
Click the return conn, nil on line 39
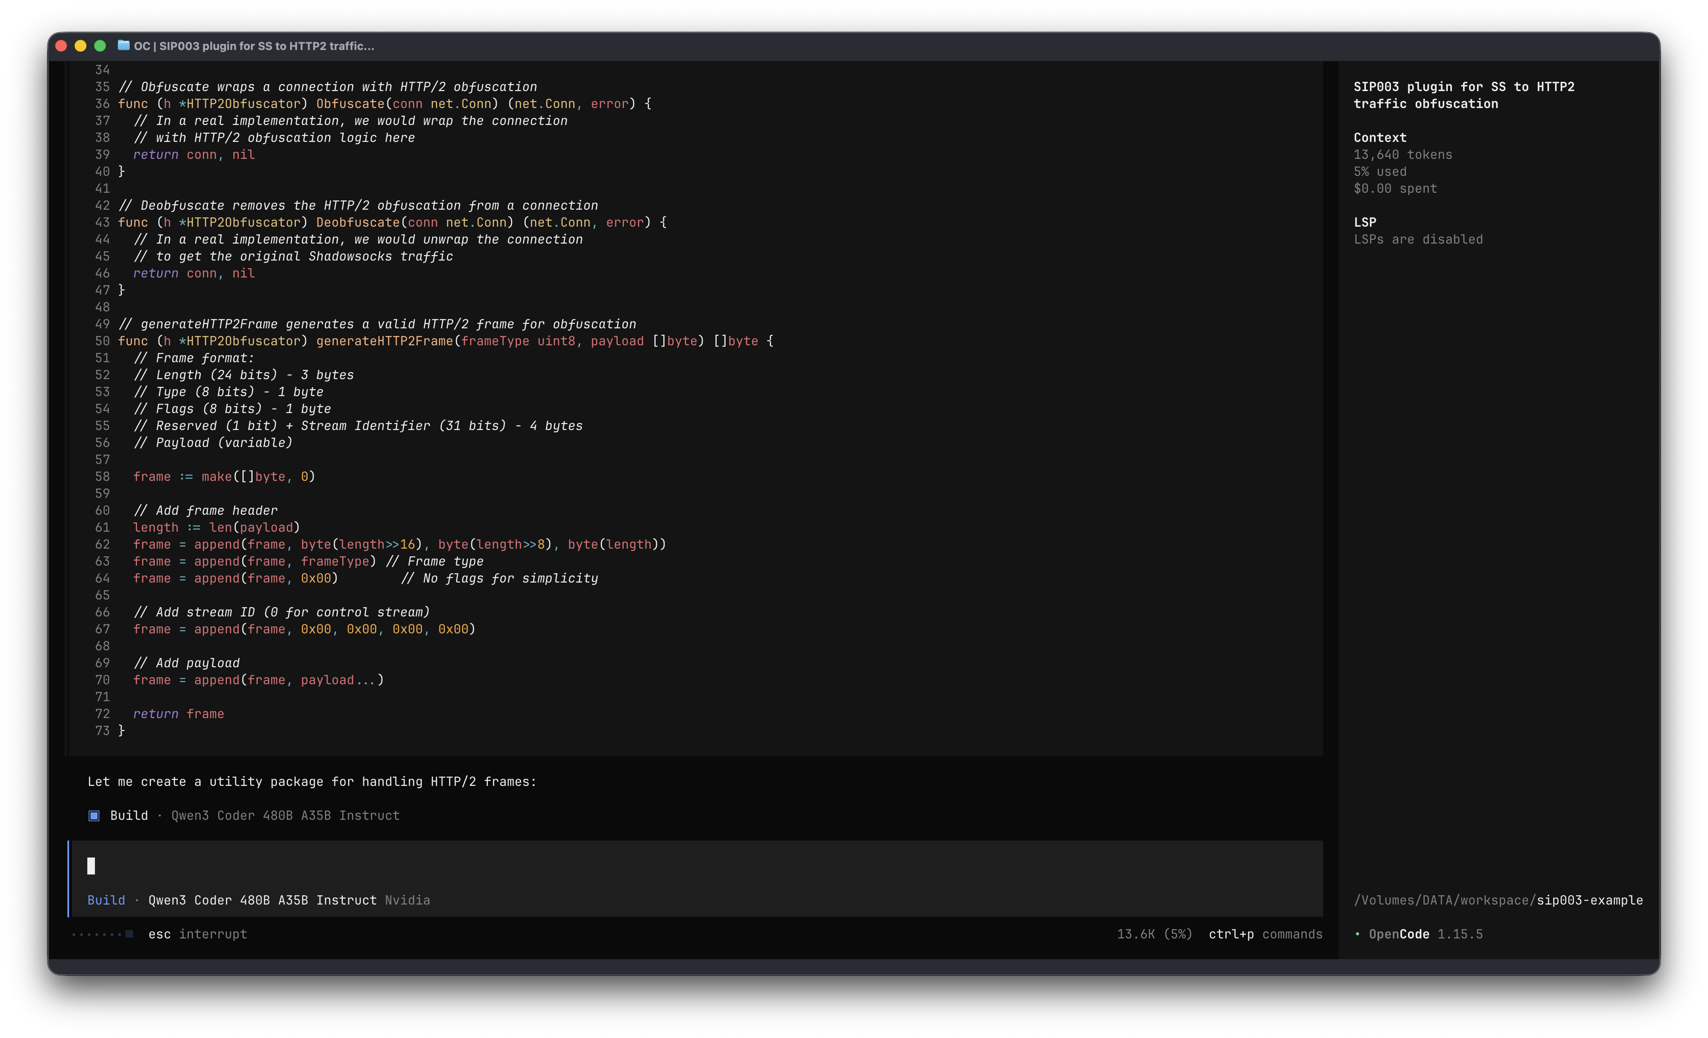[x=194, y=155]
